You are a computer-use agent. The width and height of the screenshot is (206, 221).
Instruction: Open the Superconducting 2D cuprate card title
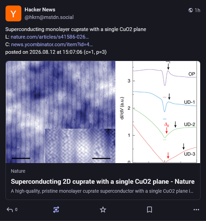103,182
